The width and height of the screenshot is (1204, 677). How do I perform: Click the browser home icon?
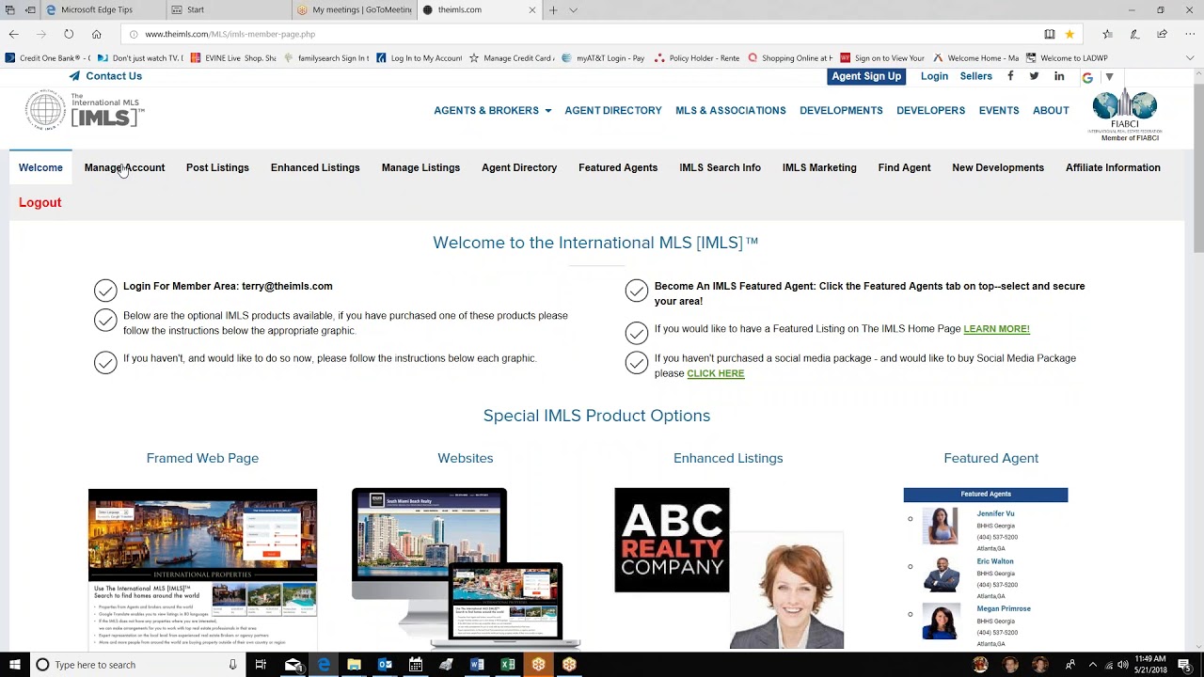point(96,34)
